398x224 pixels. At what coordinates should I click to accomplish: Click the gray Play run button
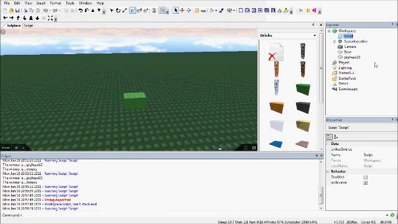(301, 11)
